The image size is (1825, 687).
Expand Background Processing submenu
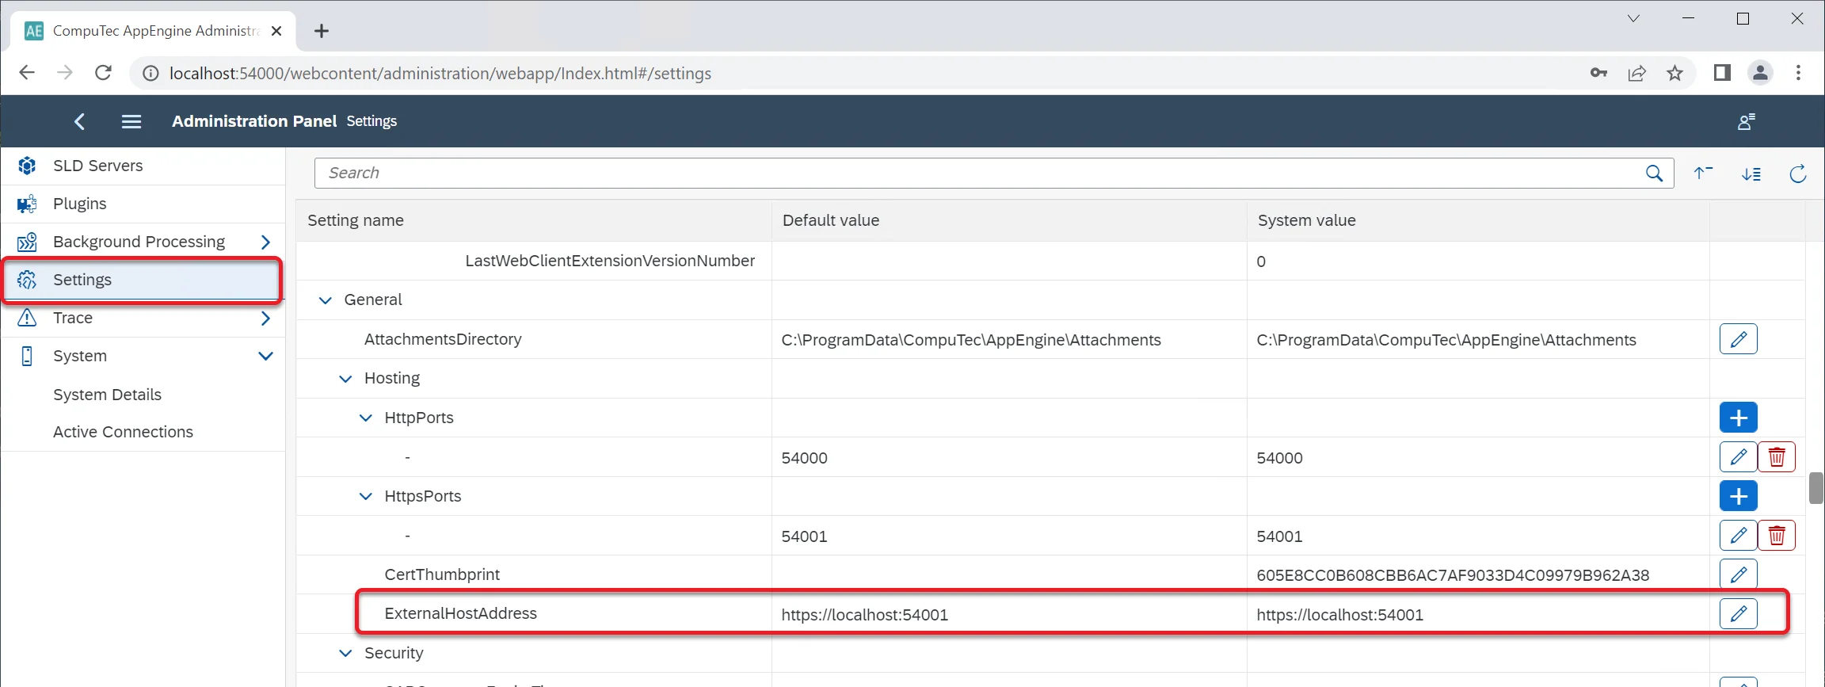pos(265,242)
